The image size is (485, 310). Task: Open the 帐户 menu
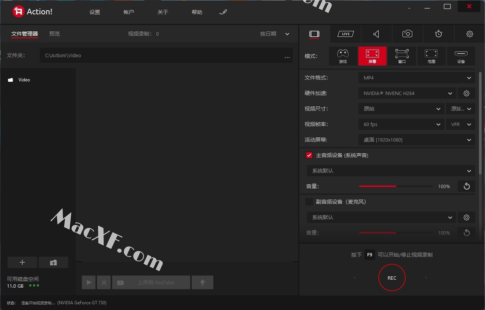[129, 12]
